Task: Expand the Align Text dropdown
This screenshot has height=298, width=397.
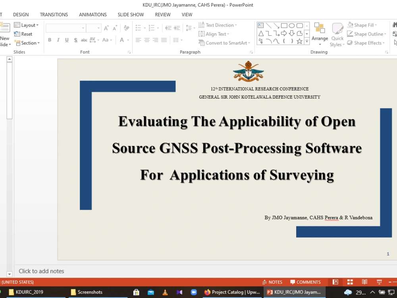Action: pos(214,34)
